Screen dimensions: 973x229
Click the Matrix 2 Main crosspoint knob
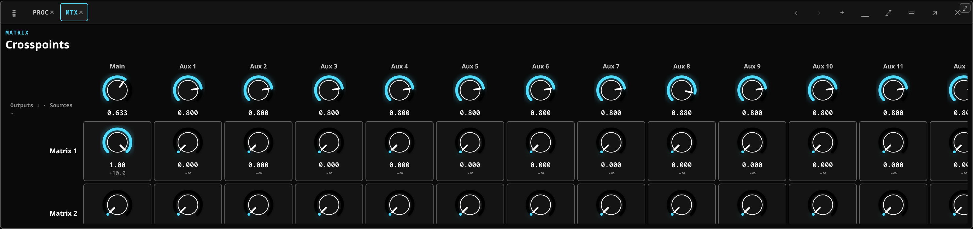coord(117,204)
